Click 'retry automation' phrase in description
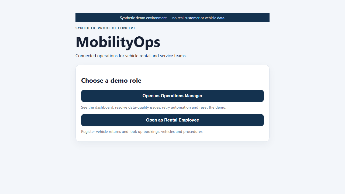The image size is (345, 194). (x=176, y=107)
